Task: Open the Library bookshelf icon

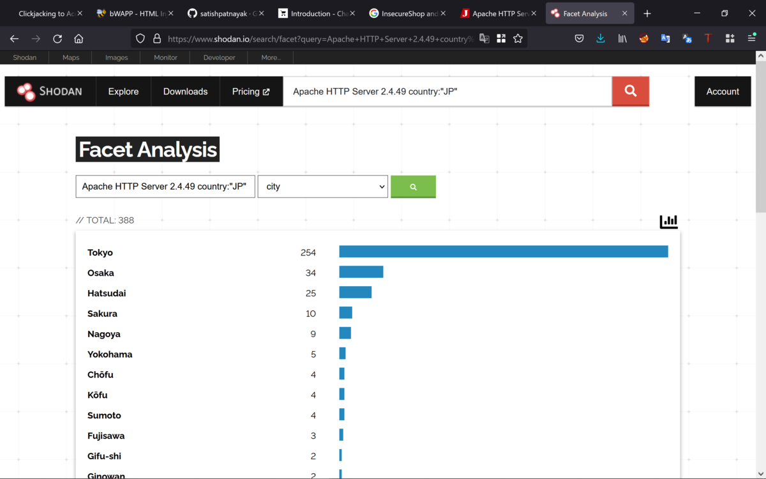Action: (622, 38)
